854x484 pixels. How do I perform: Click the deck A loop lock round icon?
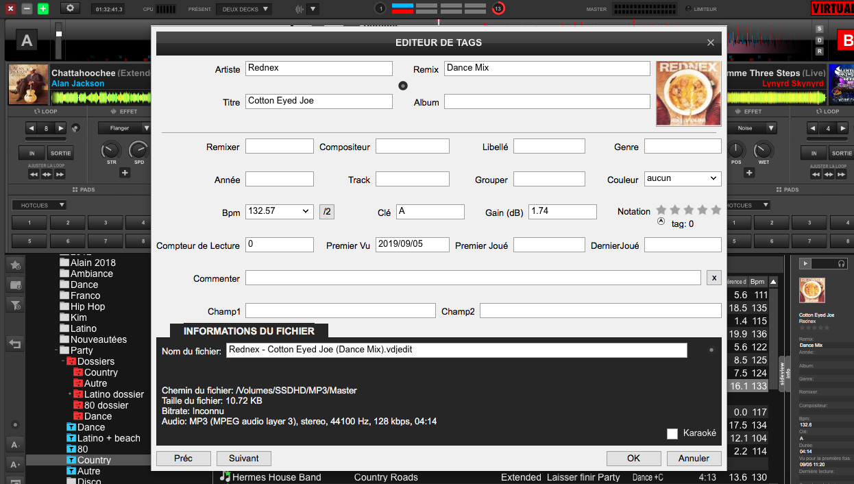click(x=75, y=128)
